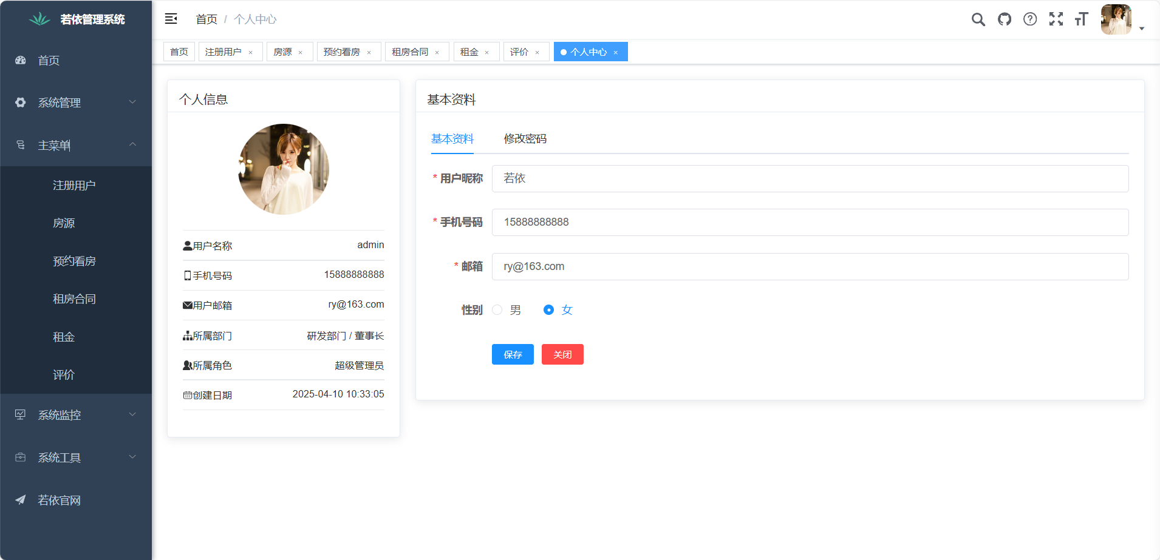Click the 所属角色 people icon
1160x560 pixels.
188,365
